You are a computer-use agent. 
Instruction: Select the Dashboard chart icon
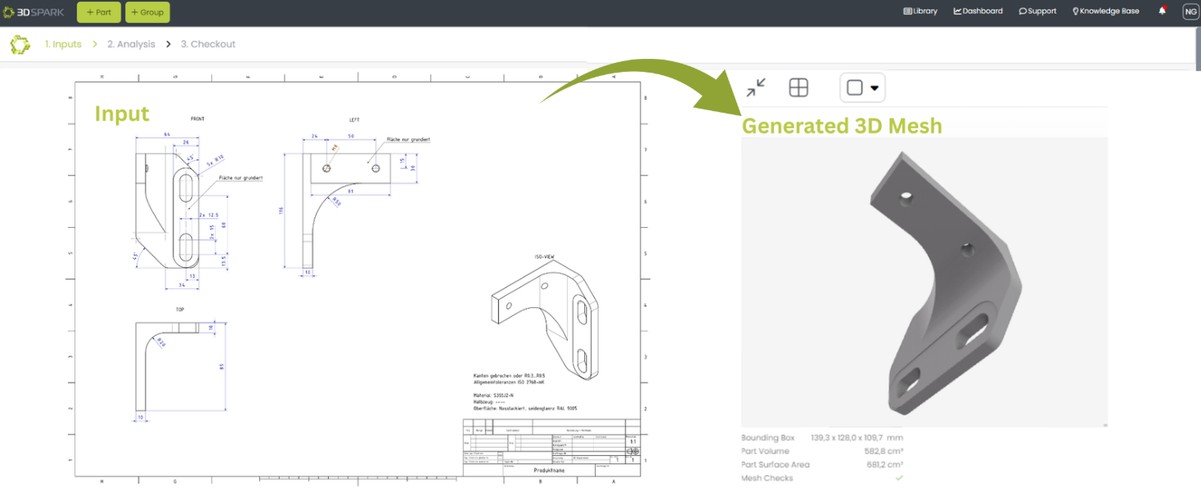point(957,11)
